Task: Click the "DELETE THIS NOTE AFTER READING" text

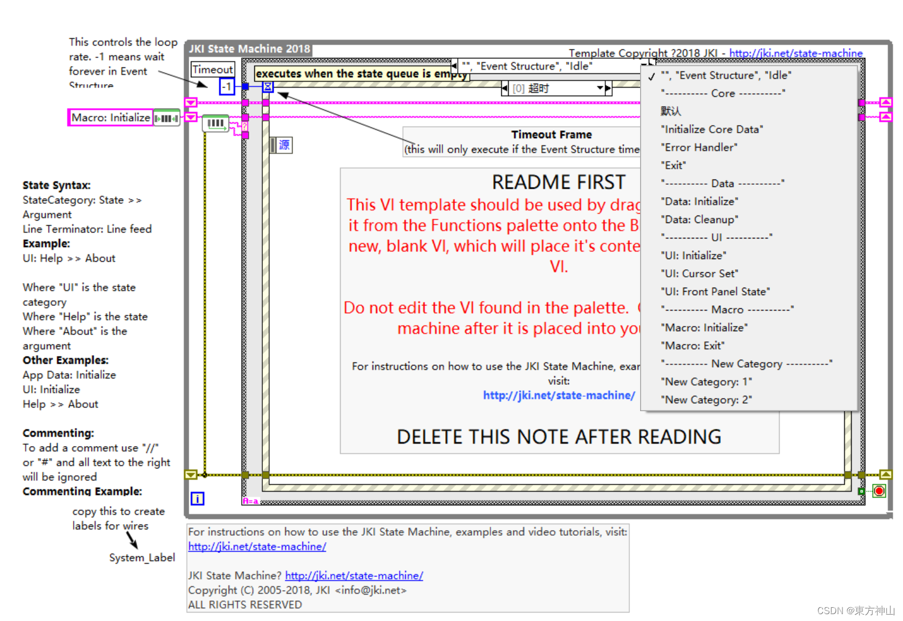Action: point(559,437)
